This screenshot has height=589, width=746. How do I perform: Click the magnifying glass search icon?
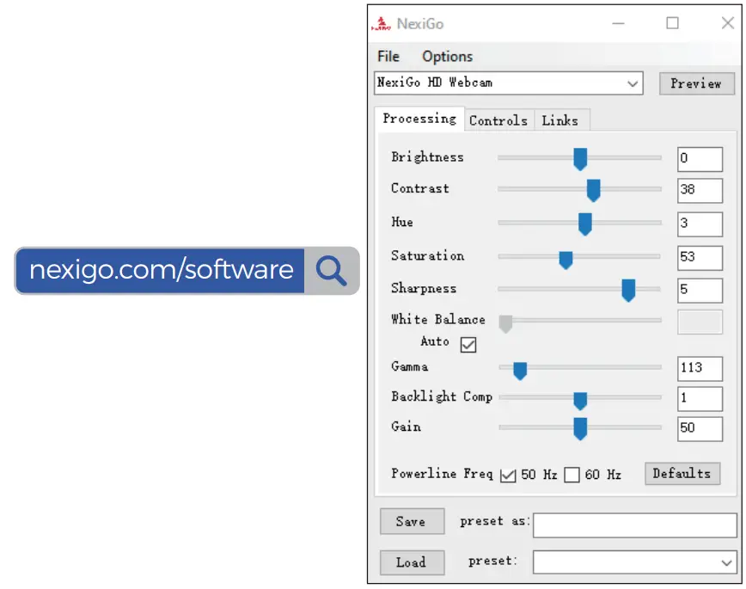click(331, 271)
